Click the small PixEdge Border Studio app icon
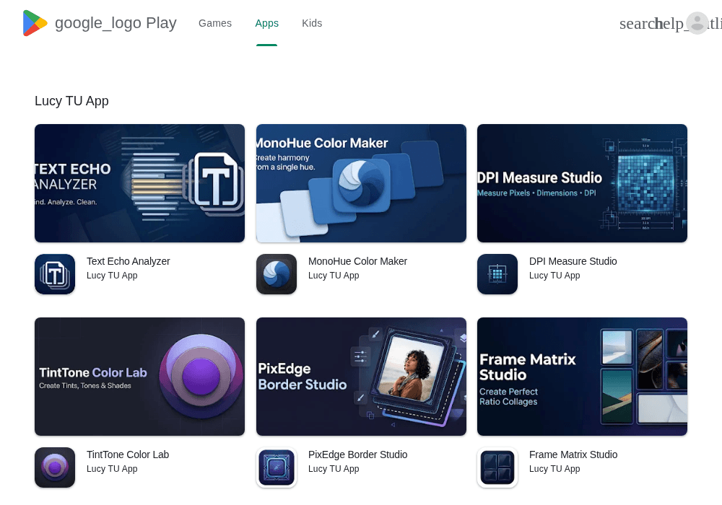722x505 pixels. tap(277, 467)
